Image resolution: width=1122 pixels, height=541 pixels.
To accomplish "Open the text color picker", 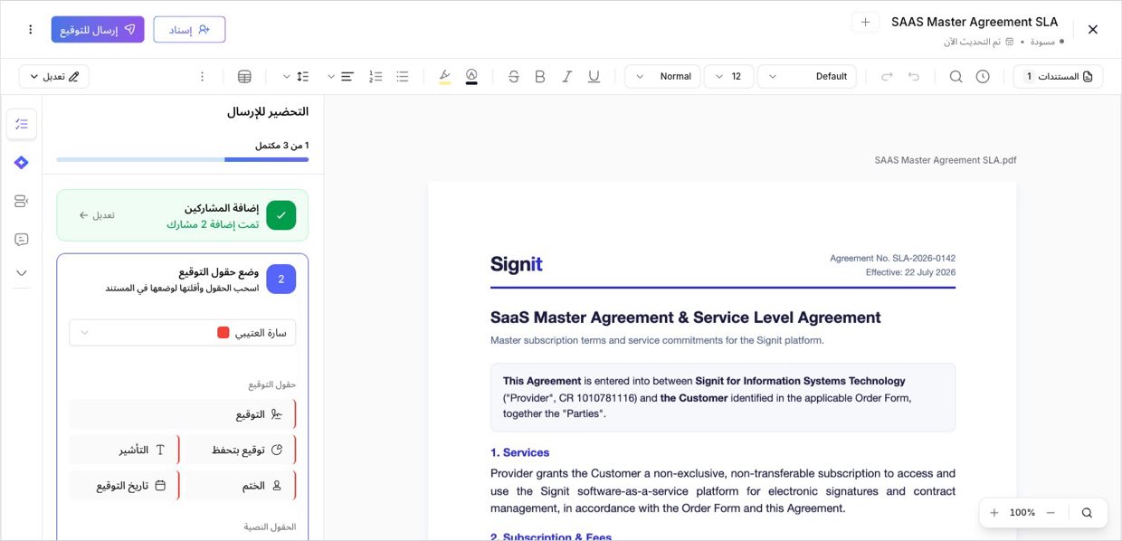I will coord(471,77).
